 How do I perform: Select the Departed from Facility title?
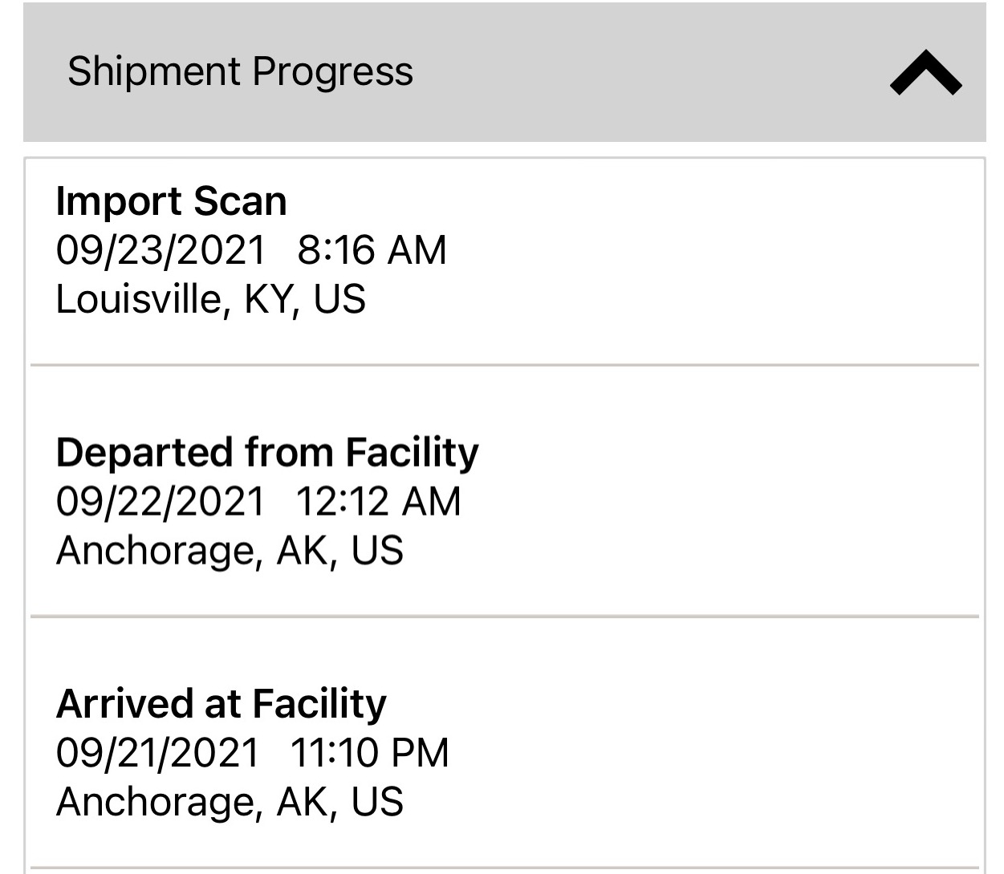point(267,452)
